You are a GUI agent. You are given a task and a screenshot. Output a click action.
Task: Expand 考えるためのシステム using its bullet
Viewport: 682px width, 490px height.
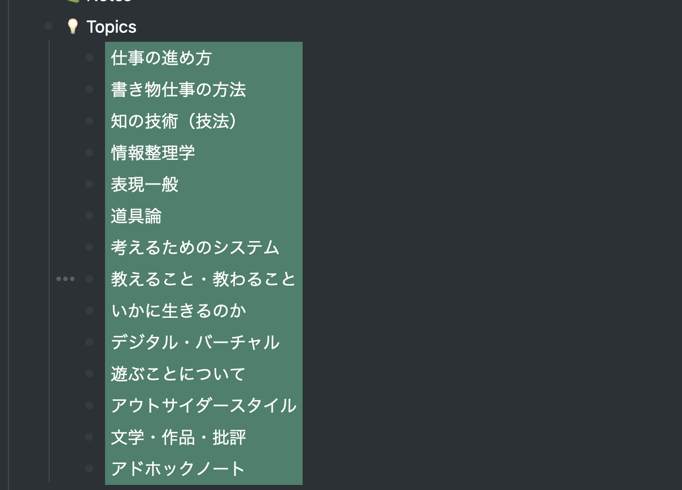point(89,247)
